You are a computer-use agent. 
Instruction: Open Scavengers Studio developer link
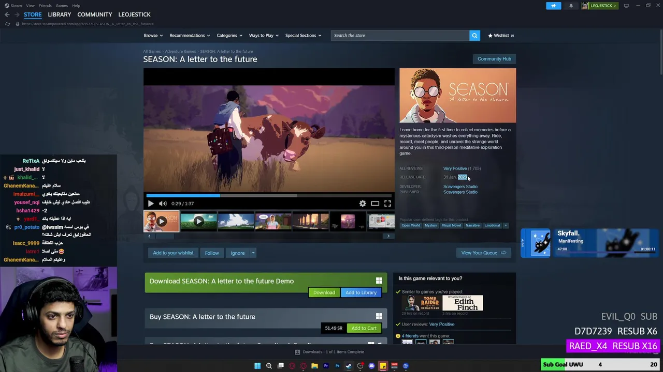[x=460, y=187]
